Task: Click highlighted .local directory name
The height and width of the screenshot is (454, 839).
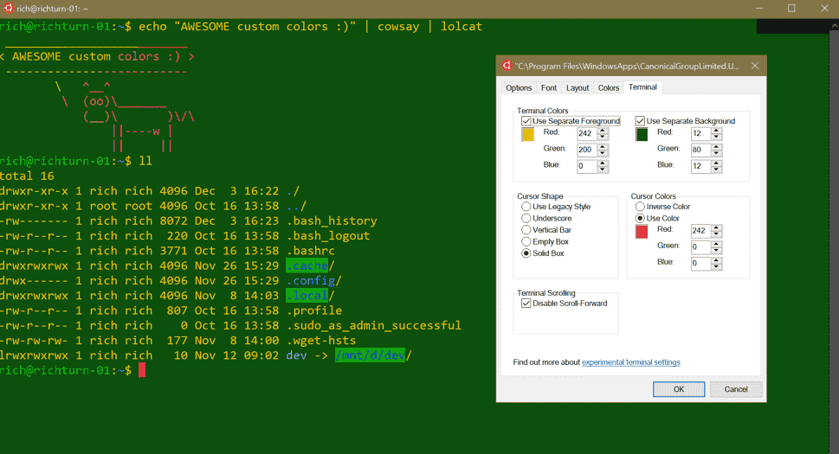Action: click(x=307, y=296)
